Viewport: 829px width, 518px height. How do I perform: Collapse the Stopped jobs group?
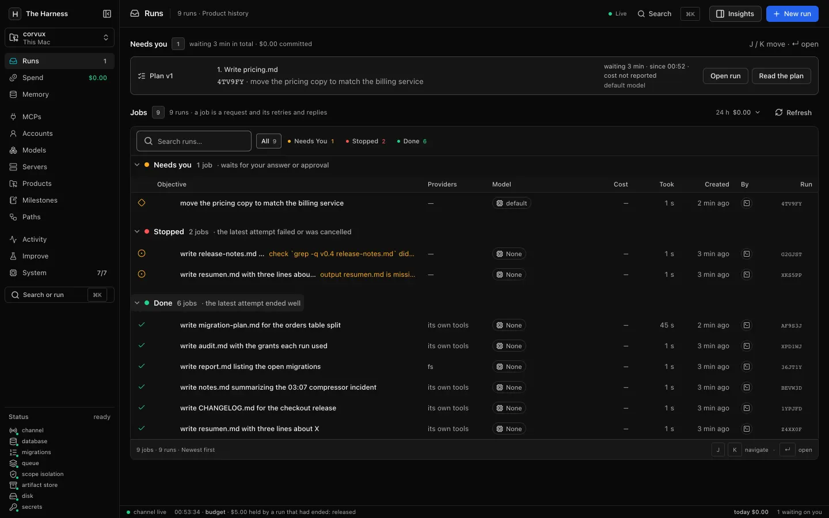(137, 232)
